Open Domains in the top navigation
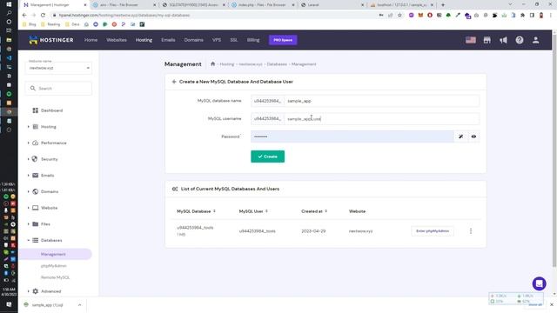The image size is (557, 313). point(193,40)
